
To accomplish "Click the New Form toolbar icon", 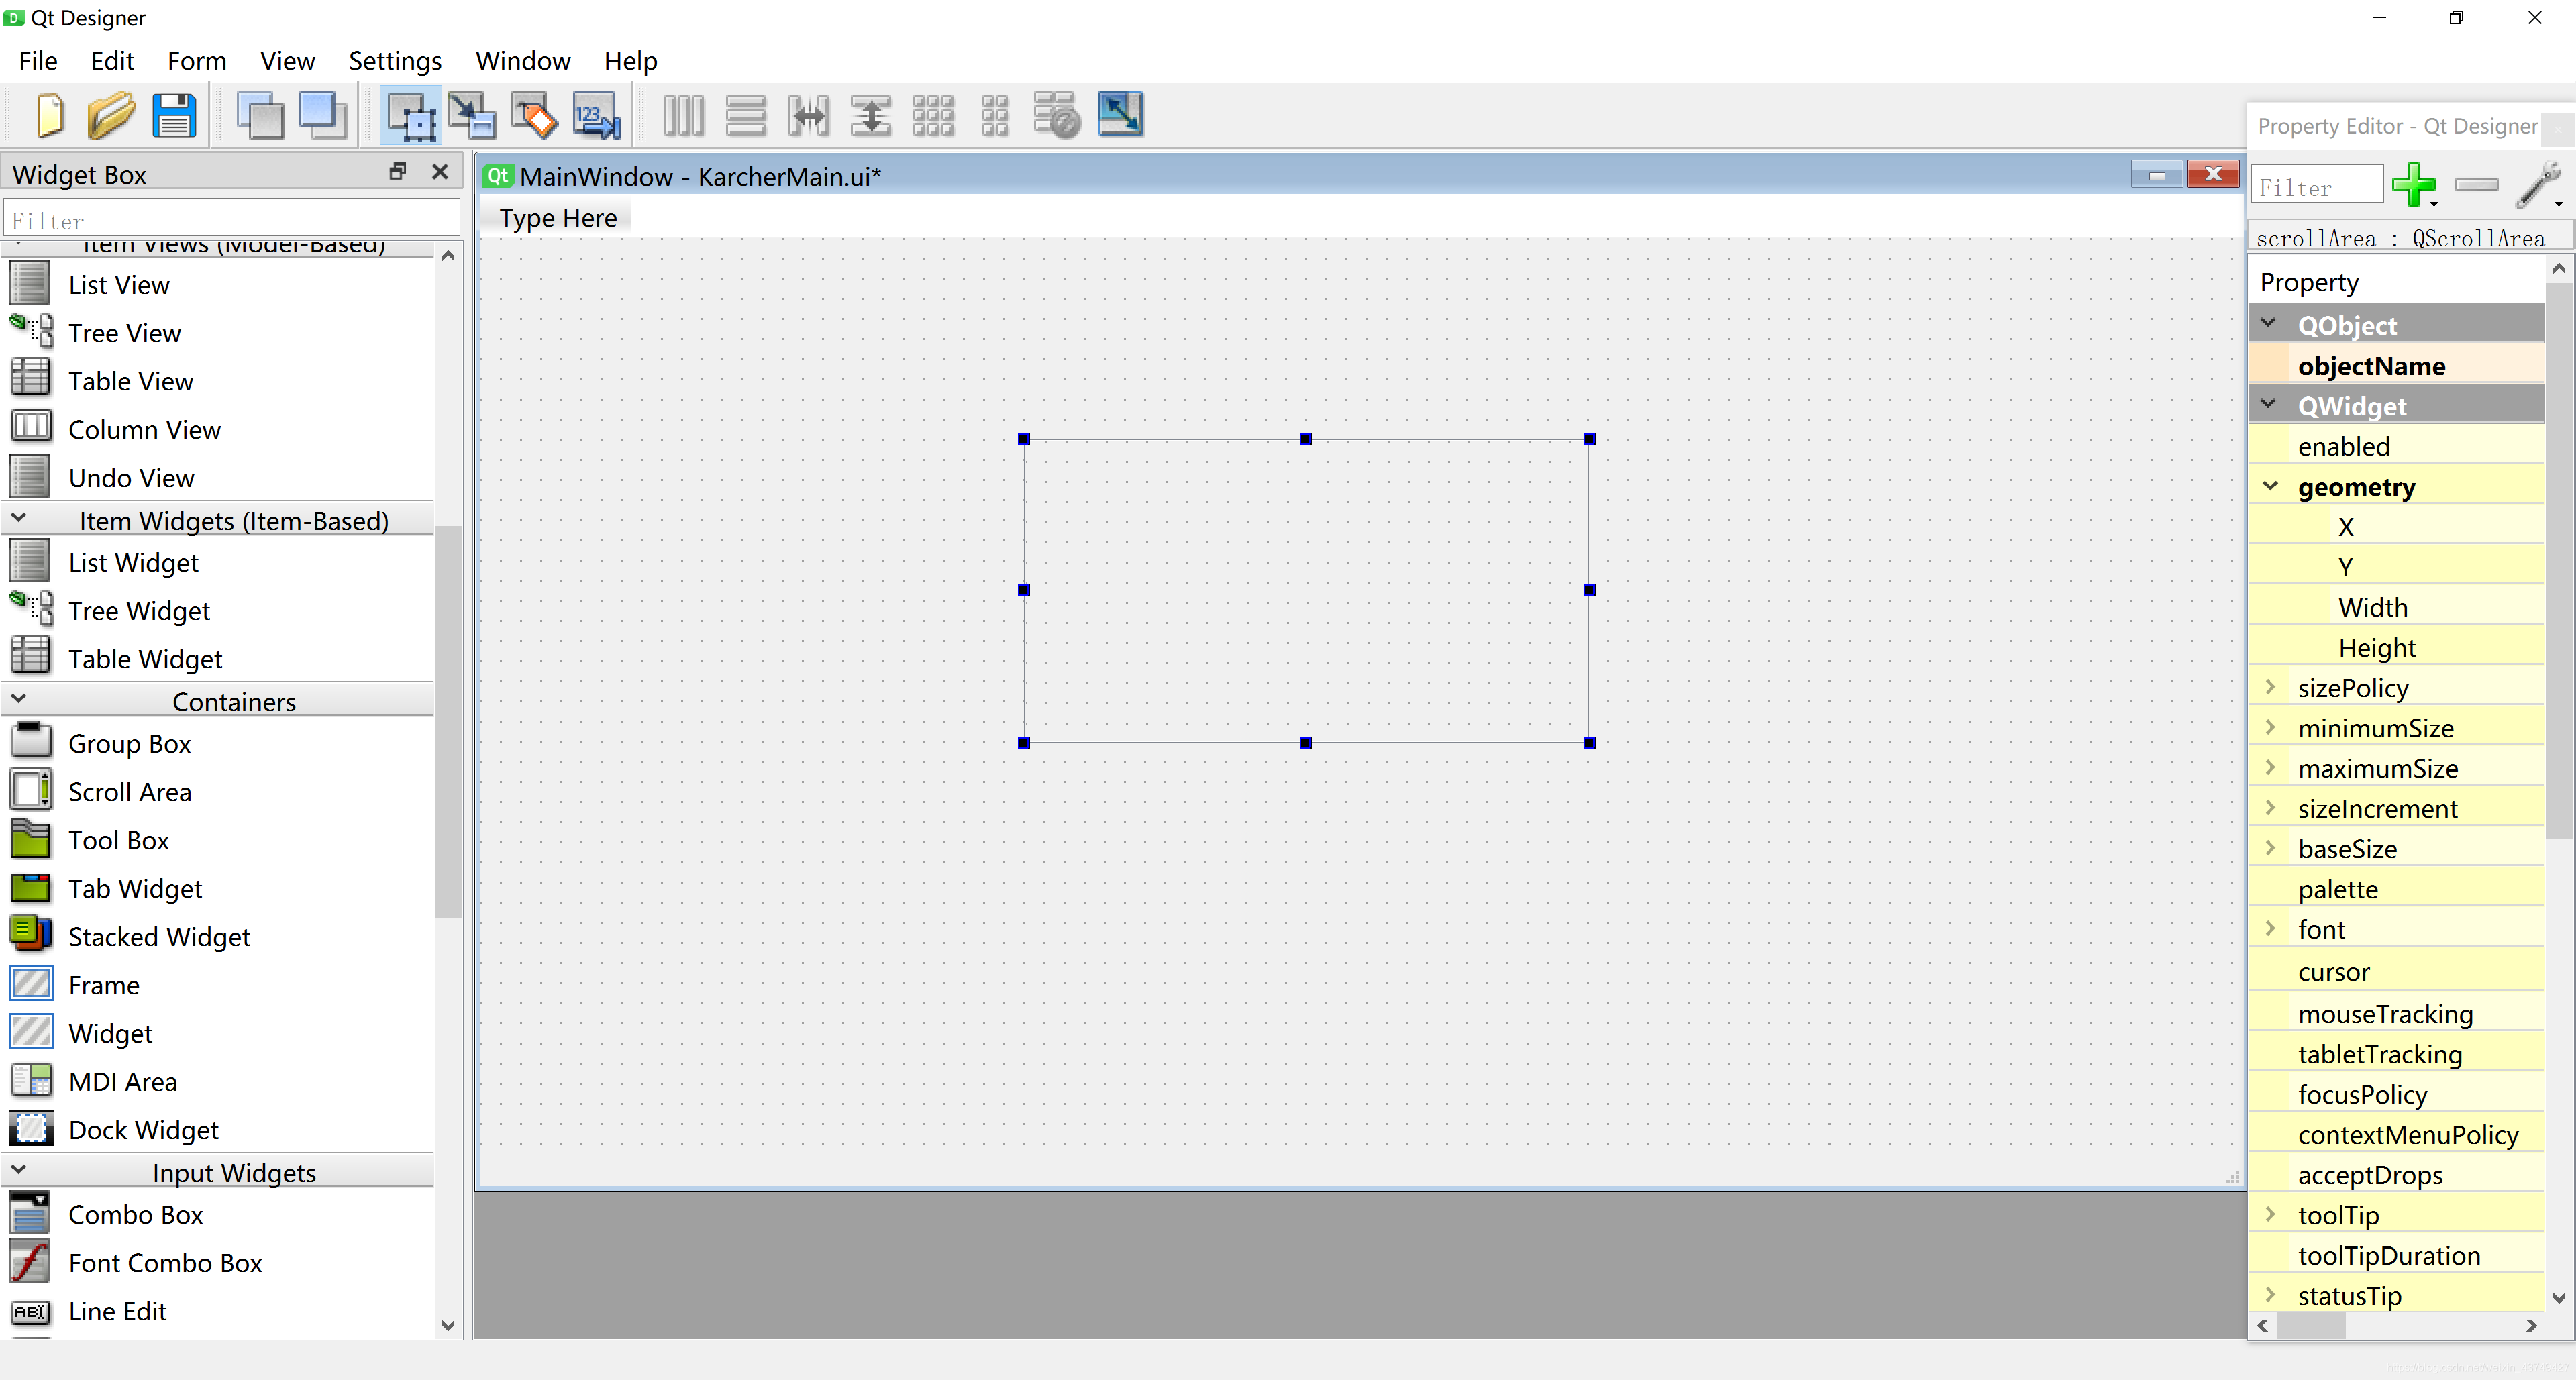I will click(x=49, y=116).
